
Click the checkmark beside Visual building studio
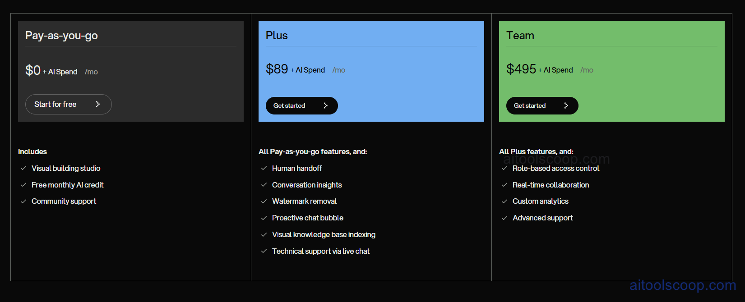click(23, 168)
